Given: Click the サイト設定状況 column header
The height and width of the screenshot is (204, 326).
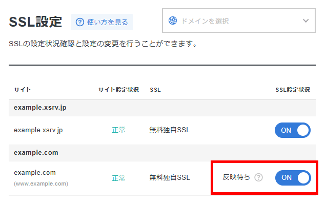Looking at the screenshot, I should click(x=118, y=90).
